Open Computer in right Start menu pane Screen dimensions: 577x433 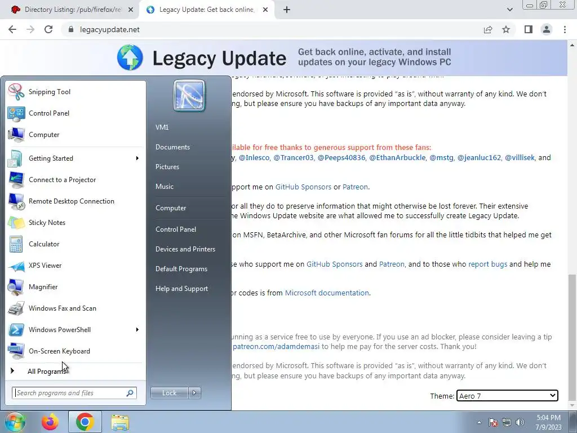[x=171, y=208]
